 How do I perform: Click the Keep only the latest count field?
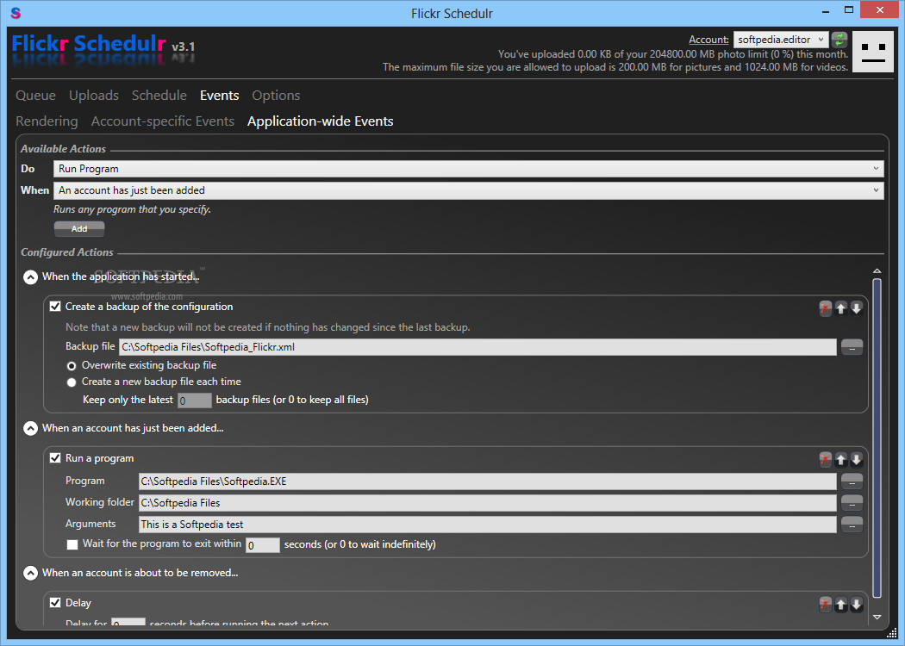[195, 401]
